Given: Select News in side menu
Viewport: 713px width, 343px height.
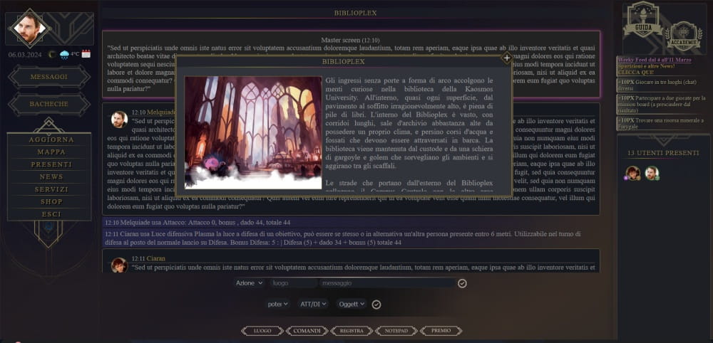Looking at the screenshot, I should 51,177.
